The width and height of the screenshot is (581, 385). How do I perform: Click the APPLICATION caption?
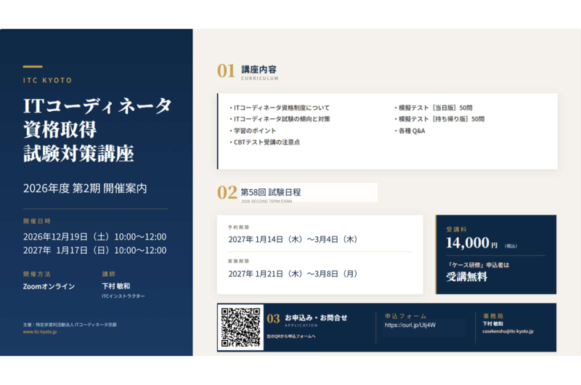(x=301, y=325)
